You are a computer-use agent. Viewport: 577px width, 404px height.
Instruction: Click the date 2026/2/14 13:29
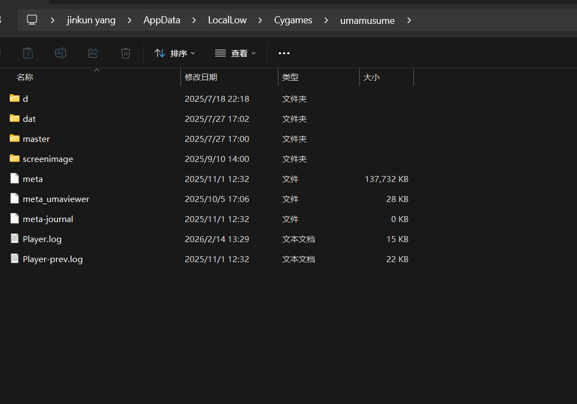point(217,239)
